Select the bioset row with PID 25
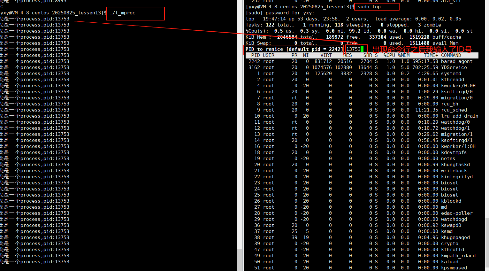The image size is (489, 271). [362, 195]
